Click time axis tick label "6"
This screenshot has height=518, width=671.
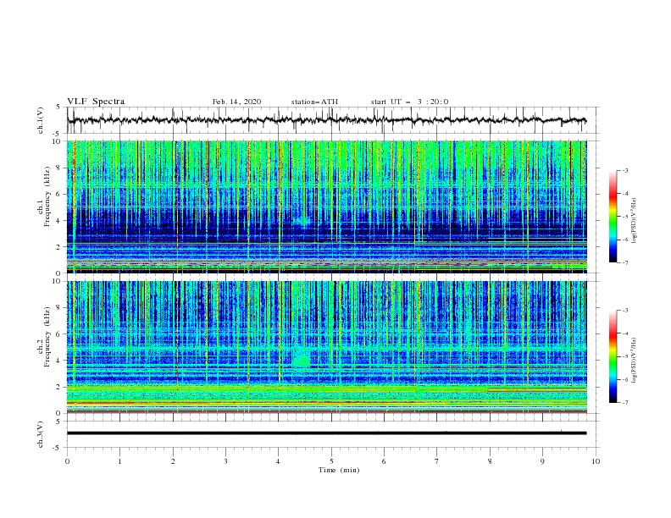(x=384, y=461)
